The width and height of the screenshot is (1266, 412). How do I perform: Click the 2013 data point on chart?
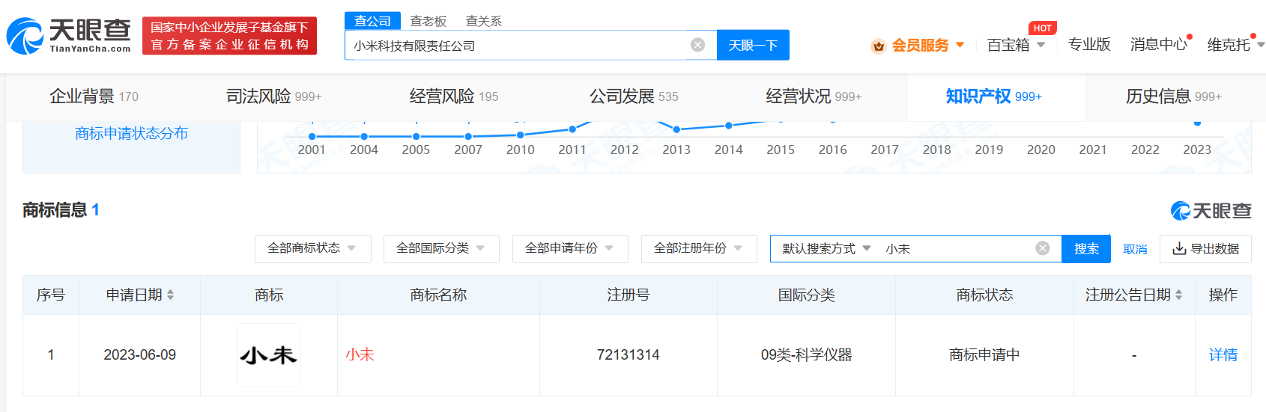(676, 129)
